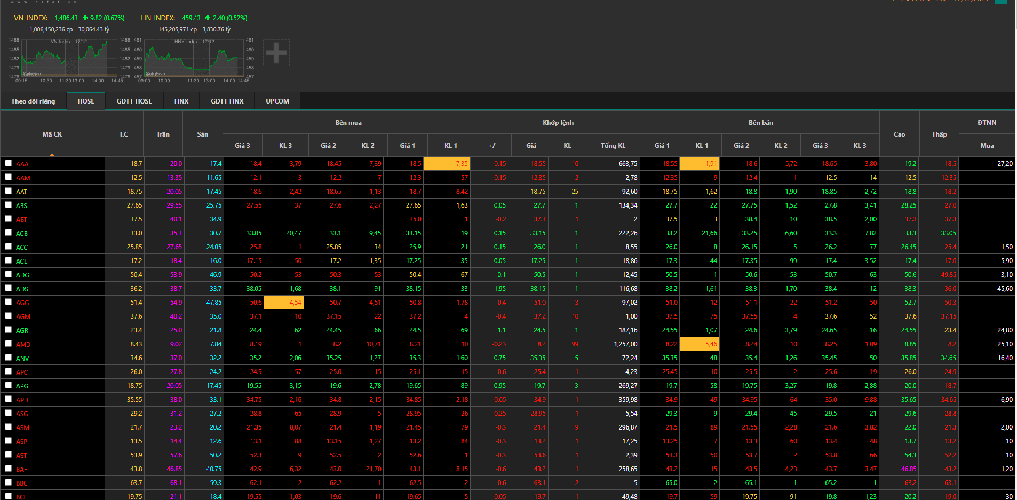Open stock symbol AAA
The image size is (1017, 500).
[x=22, y=164]
